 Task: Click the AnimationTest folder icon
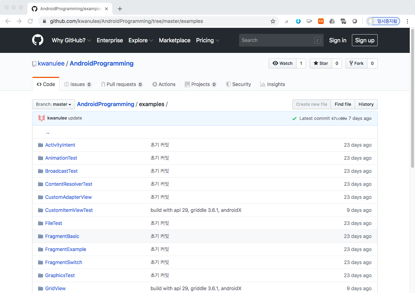(x=41, y=158)
